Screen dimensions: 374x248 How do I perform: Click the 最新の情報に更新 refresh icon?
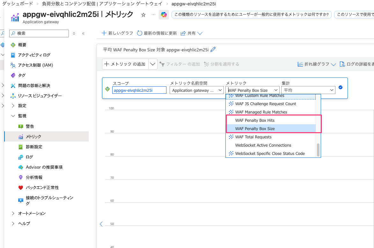[x=139, y=33]
